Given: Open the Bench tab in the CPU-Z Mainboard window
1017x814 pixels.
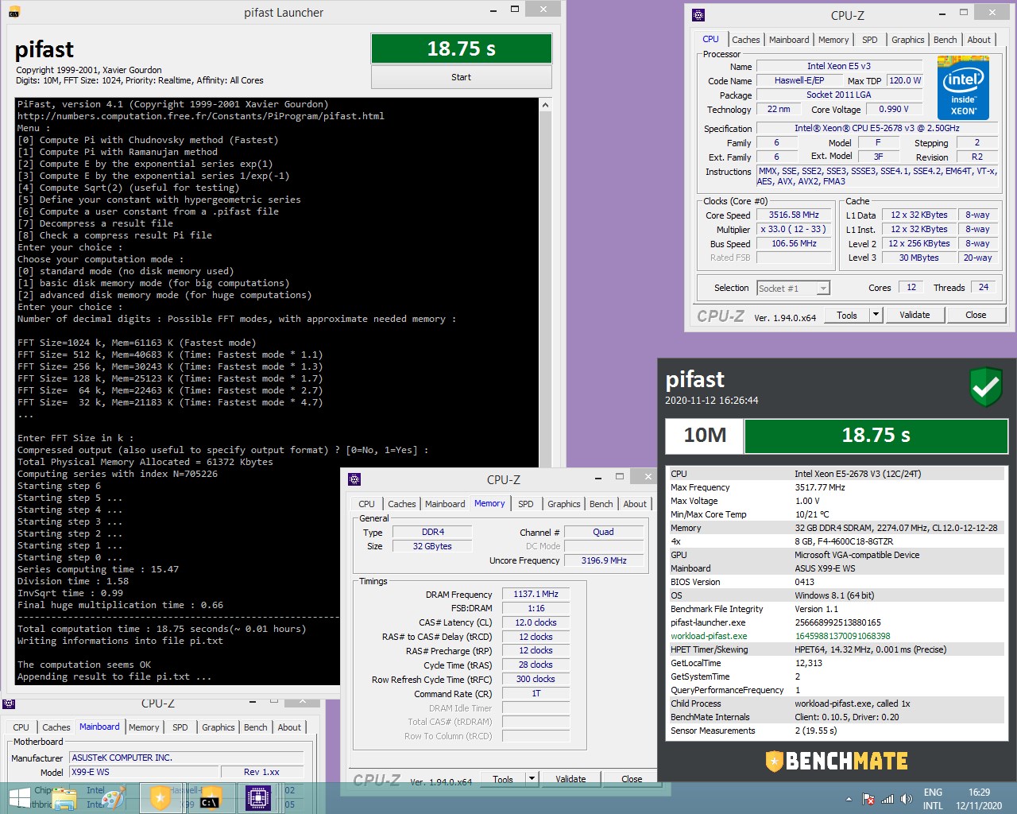Looking at the screenshot, I should 255,727.
